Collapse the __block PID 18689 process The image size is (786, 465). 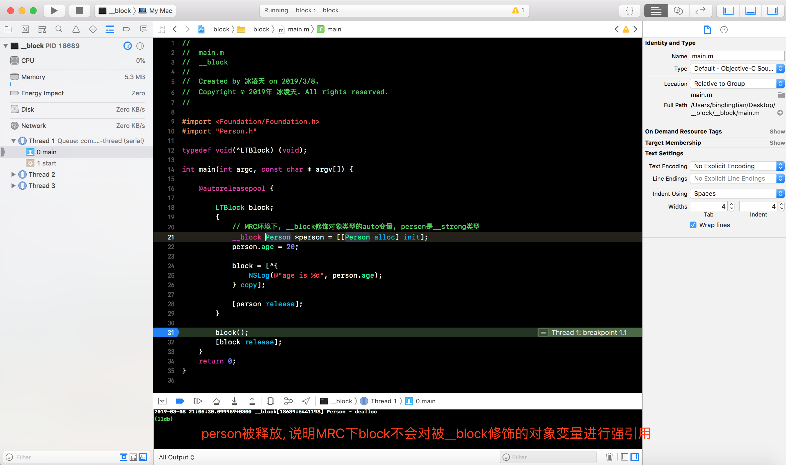coord(6,46)
